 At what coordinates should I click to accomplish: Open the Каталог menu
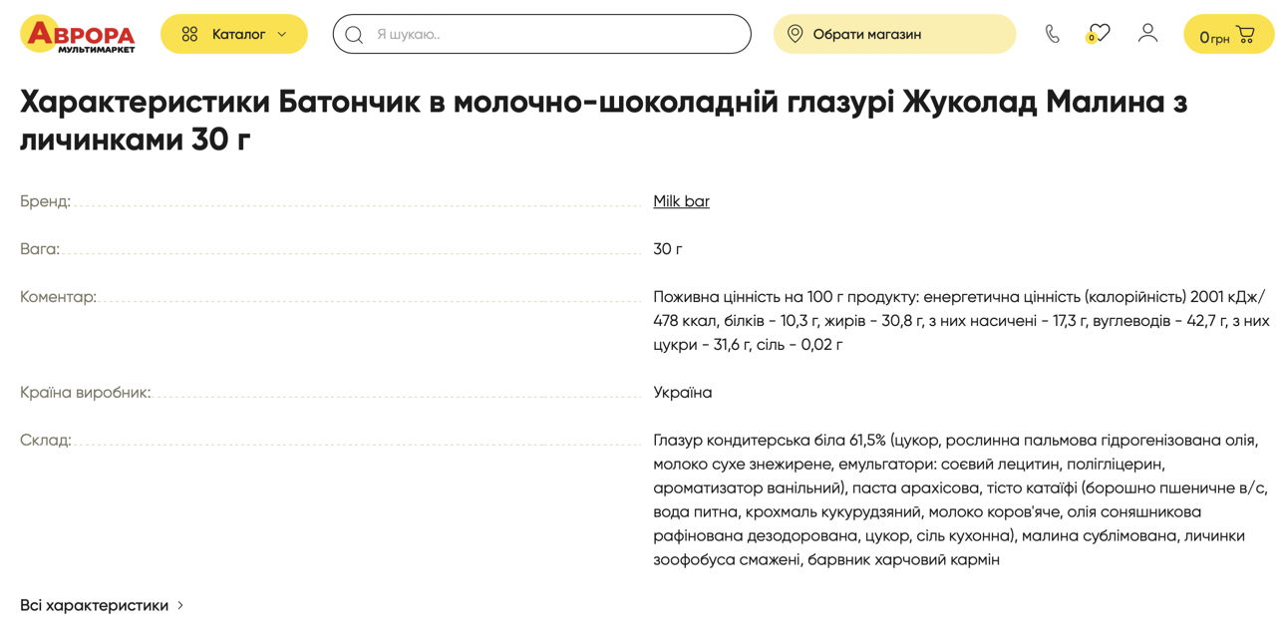click(x=237, y=34)
